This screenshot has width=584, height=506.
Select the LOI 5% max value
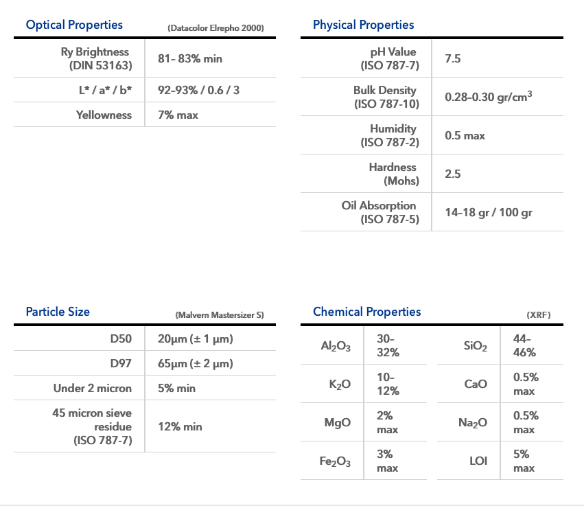(524, 461)
